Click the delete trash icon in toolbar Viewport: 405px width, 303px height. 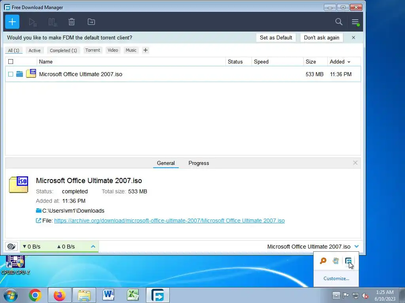pyautogui.click(x=72, y=22)
